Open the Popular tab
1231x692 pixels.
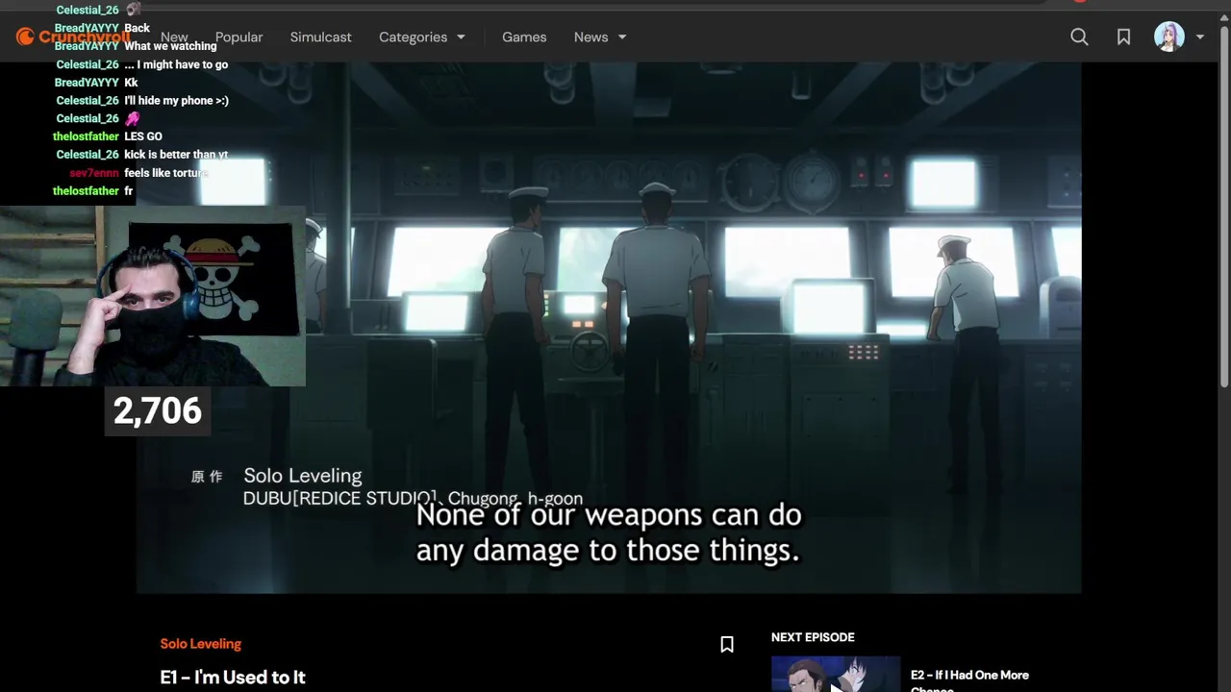pos(239,37)
